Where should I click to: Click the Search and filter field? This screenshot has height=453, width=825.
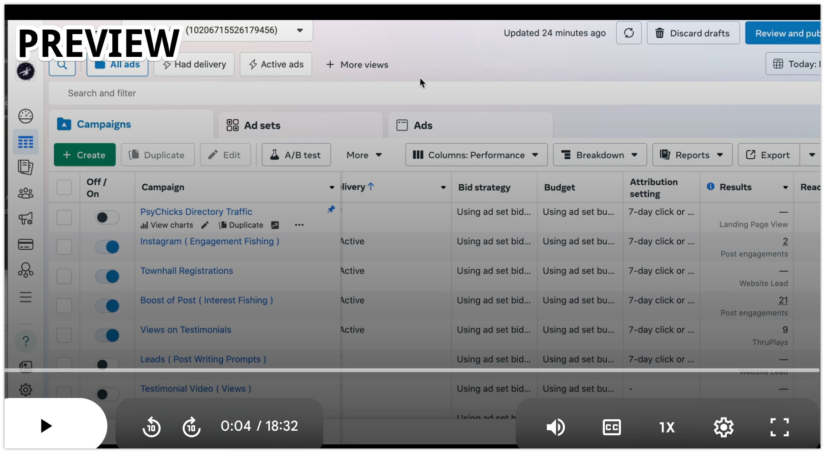(x=435, y=93)
